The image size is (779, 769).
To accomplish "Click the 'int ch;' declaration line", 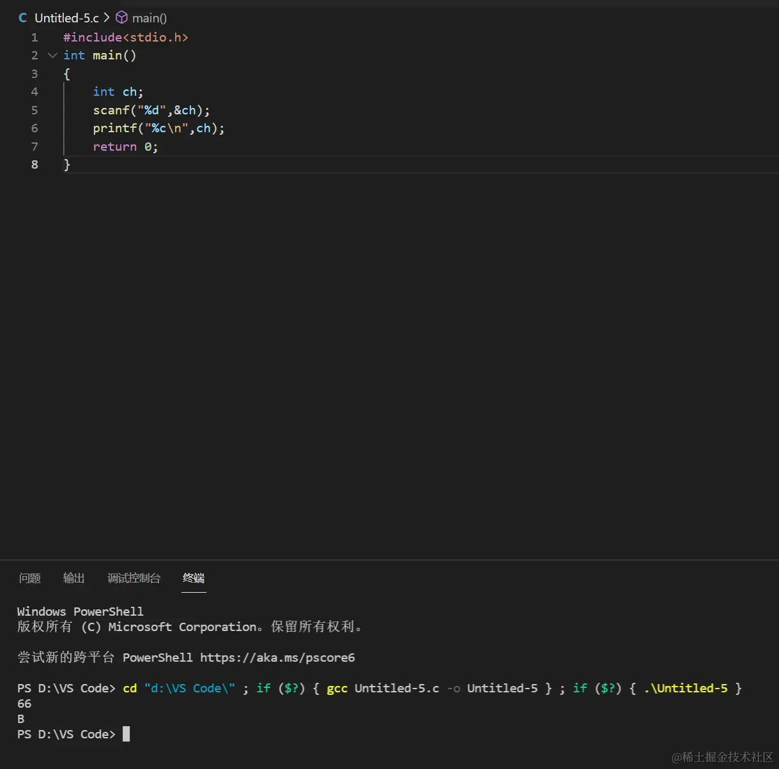I will [118, 92].
